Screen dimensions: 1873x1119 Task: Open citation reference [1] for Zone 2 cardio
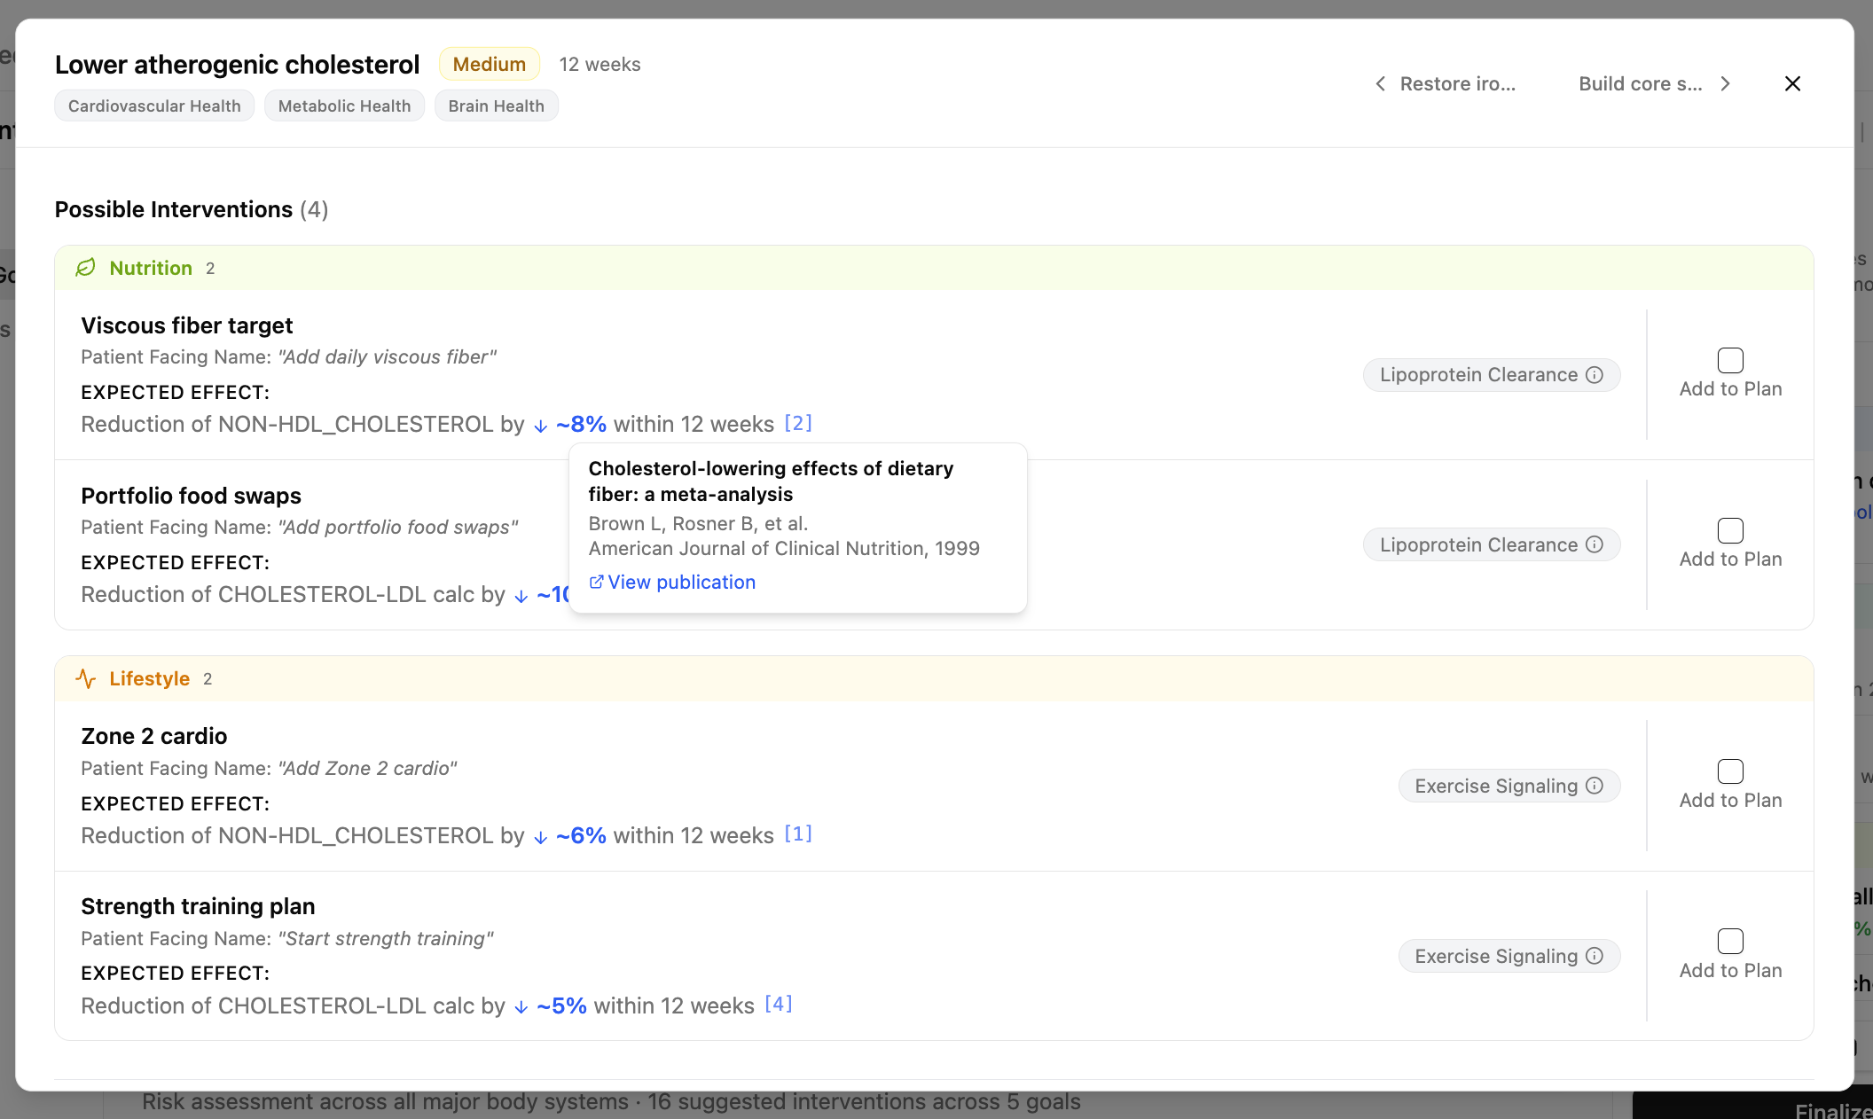point(798,833)
